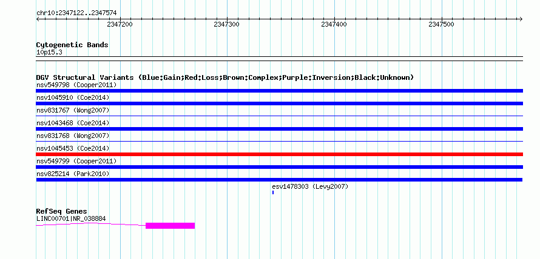Click the LINC00701 intron line
This screenshot has height=259, width=540.
91,224
